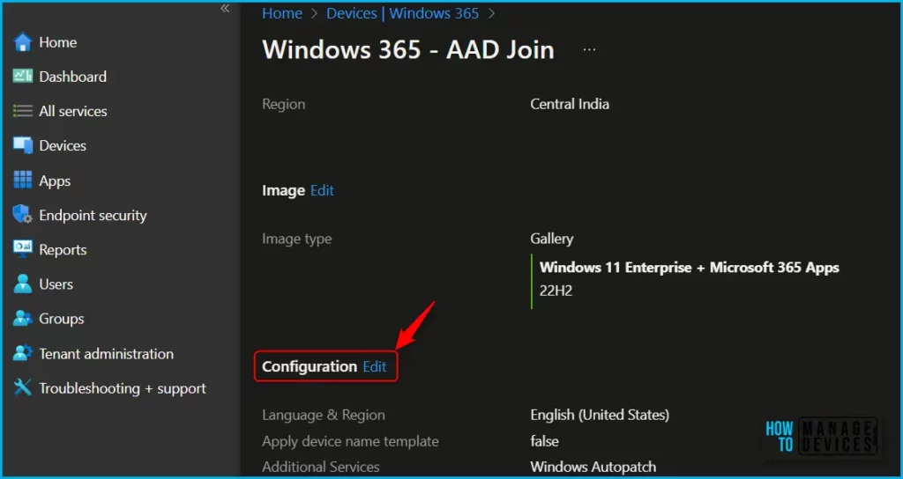This screenshot has height=479, width=903.
Task: Open the Devices menu entry
Action: coord(63,146)
